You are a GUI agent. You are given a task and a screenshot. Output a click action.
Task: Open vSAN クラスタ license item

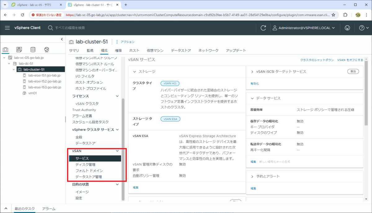[87, 104]
